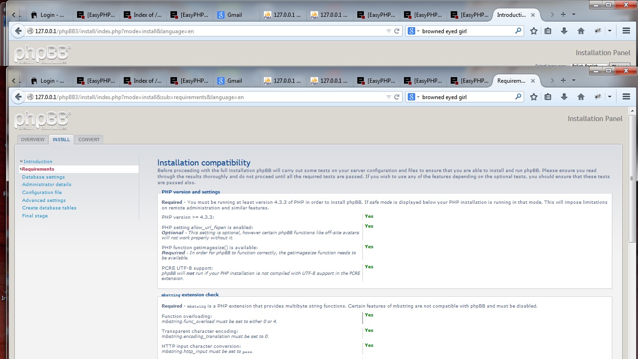List all tabs dropdown in front window
This screenshot has height=359, width=638.
coord(574,80)
